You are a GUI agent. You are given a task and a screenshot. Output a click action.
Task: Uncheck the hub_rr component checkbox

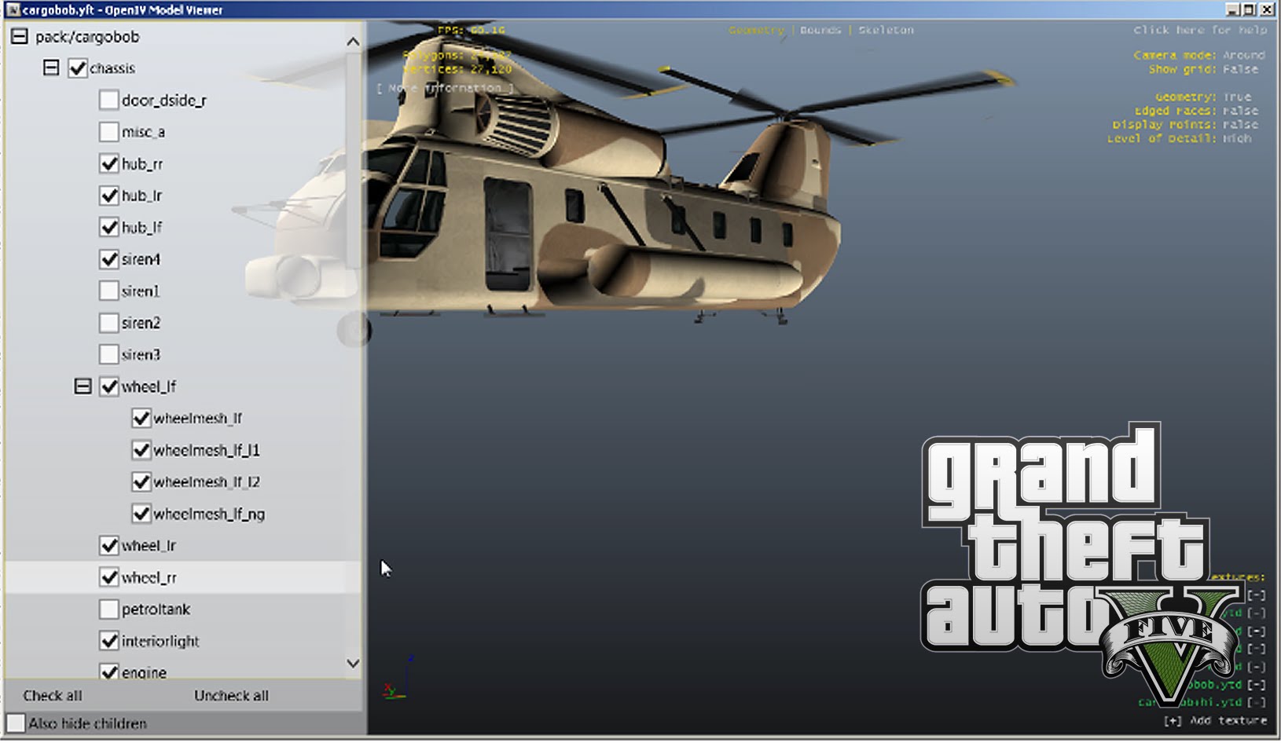tap(109, 163)
